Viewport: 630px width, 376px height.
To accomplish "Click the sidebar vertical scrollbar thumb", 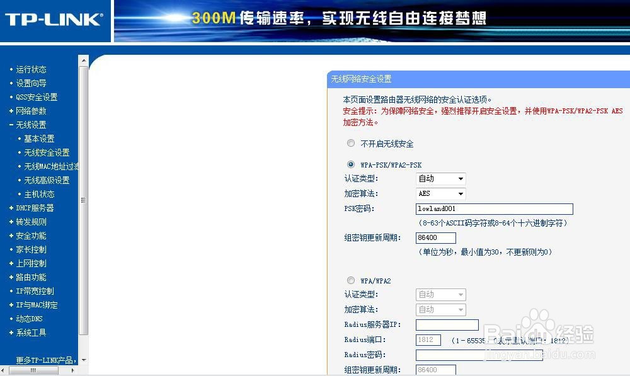I will tap(84, 200).
